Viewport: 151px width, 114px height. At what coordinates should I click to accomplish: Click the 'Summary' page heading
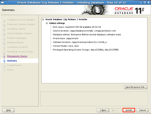pos(9,10)
